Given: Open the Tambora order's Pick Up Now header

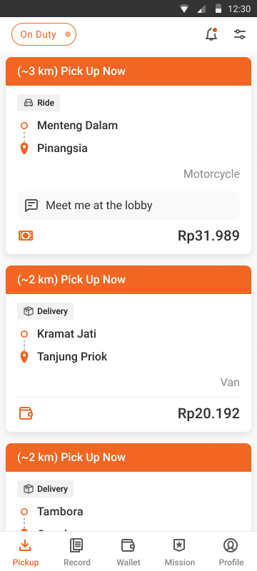Looking at the screenshot, I should (128, 458).
